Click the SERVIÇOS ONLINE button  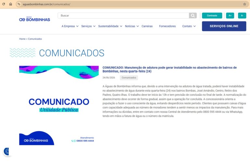tap(224, 26)
